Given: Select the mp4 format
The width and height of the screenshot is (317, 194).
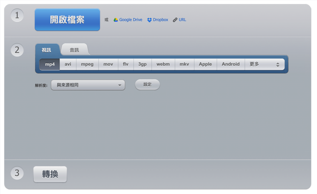Looking at the screenshot, I should tap(50, 64).
